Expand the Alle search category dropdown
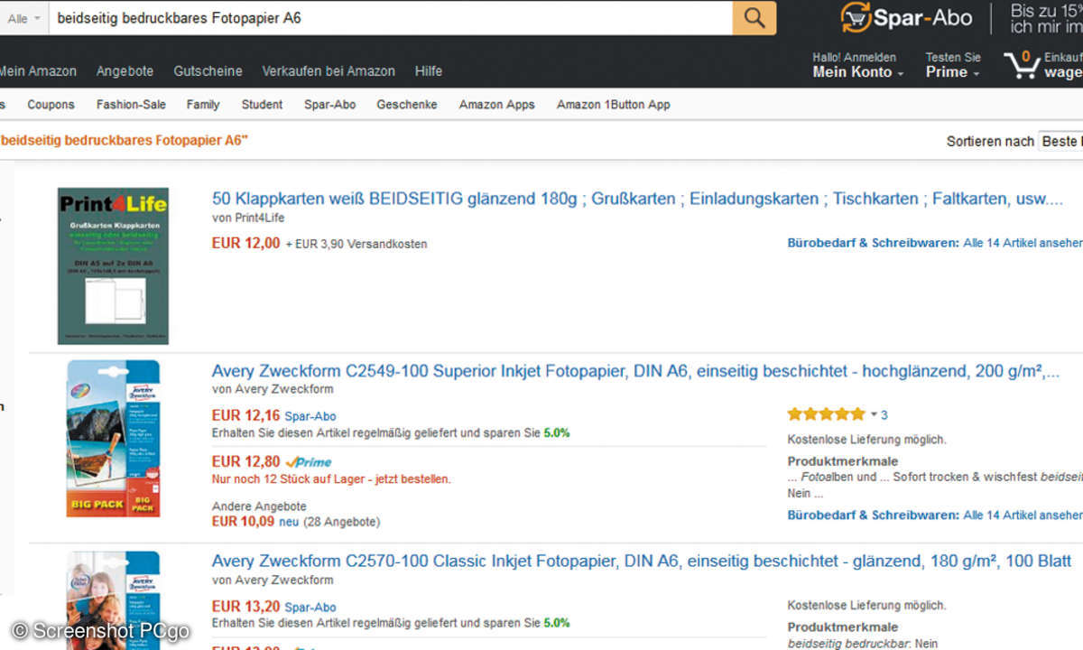The image size is (1083, 650). point(23,18)
